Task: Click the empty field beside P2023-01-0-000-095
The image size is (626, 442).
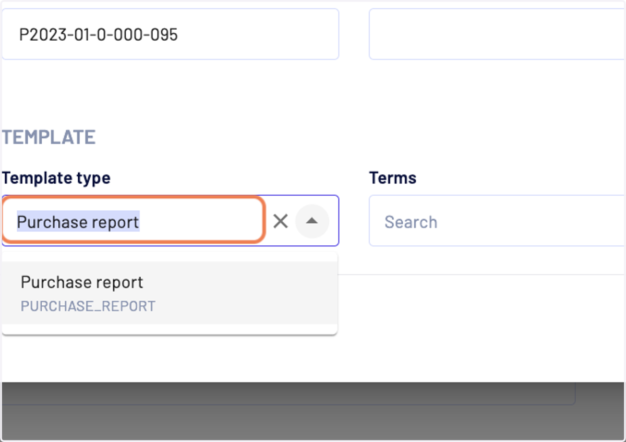Action: (x=497, y=34)
